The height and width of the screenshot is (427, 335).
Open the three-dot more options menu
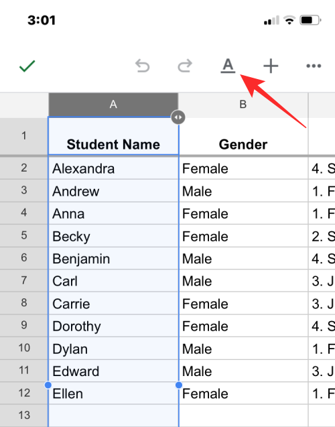pyautogui.click(x=314, y=66)
